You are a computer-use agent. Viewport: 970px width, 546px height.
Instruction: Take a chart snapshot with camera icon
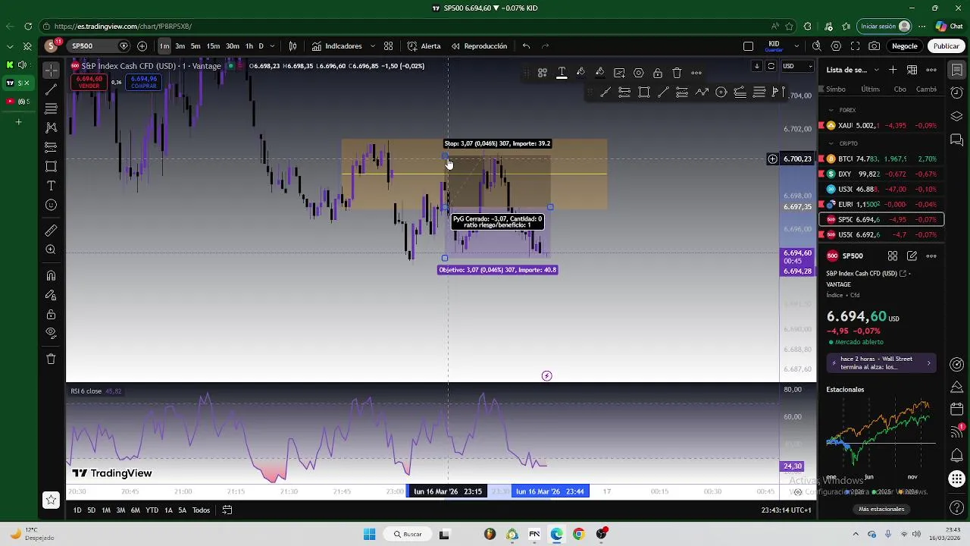[x=875, y=46]
